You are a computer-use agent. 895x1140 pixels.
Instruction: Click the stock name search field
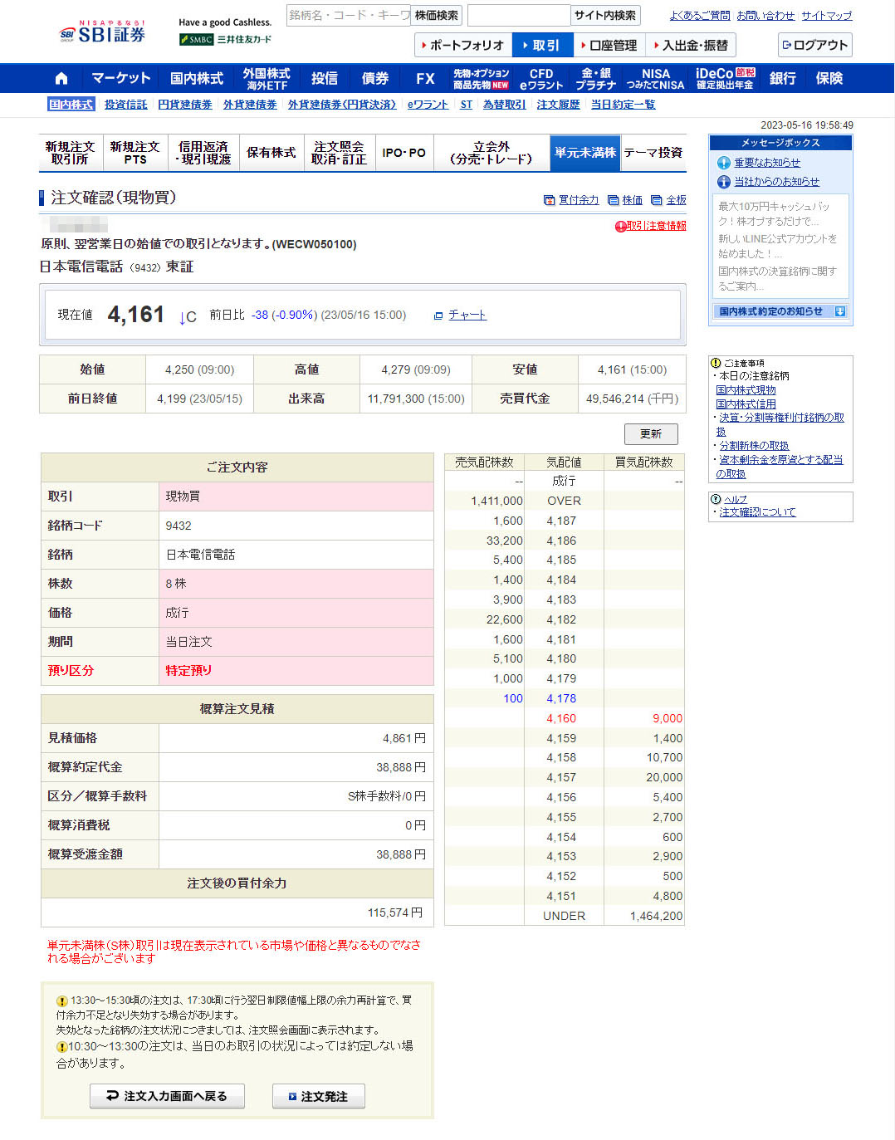[348, 15]
